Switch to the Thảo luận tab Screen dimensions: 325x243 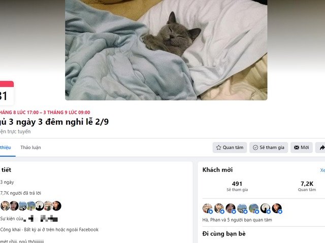coord(30,148)
